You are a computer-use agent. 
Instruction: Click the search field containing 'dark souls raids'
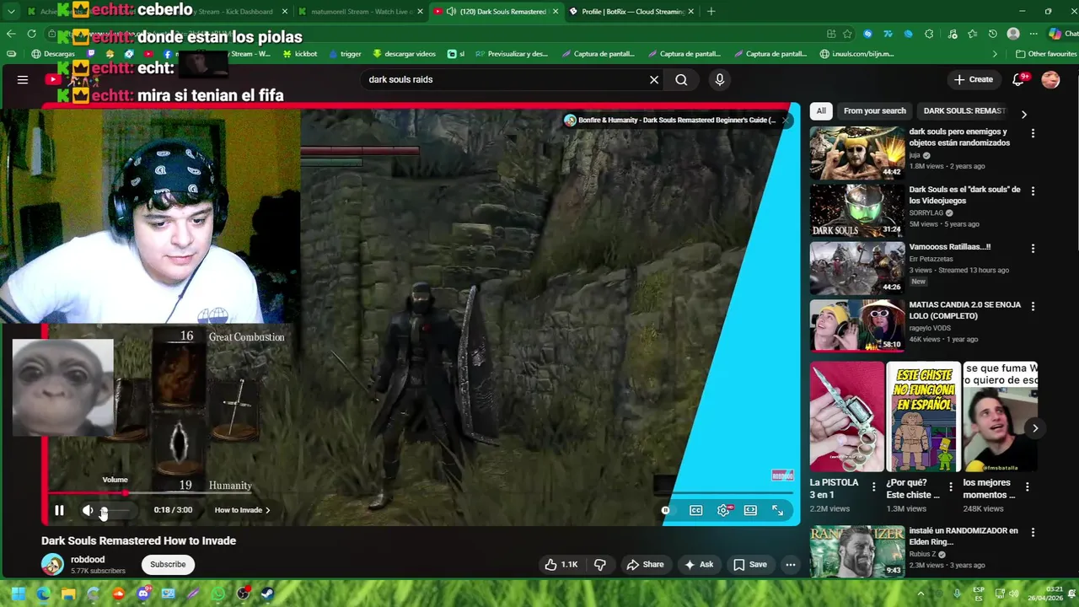504,79
